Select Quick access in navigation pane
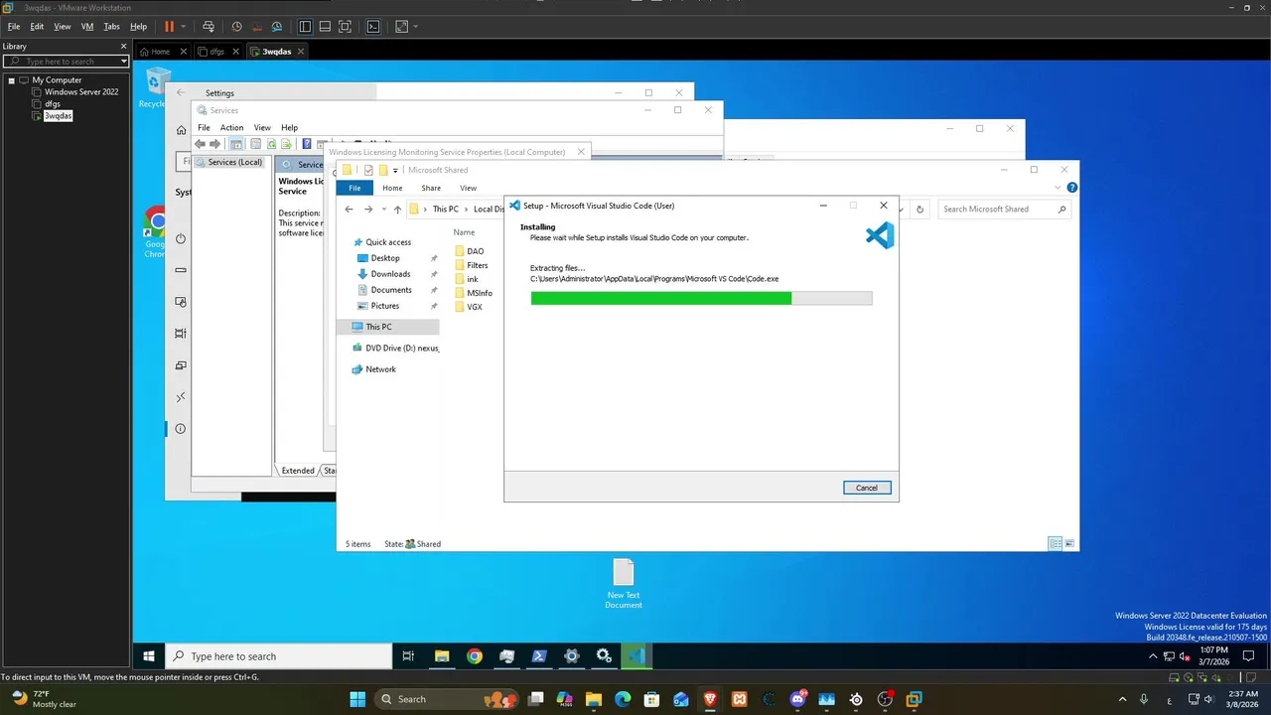This screenshot has height=715, width=1271. pyautogui.click(x=388, y=242)
